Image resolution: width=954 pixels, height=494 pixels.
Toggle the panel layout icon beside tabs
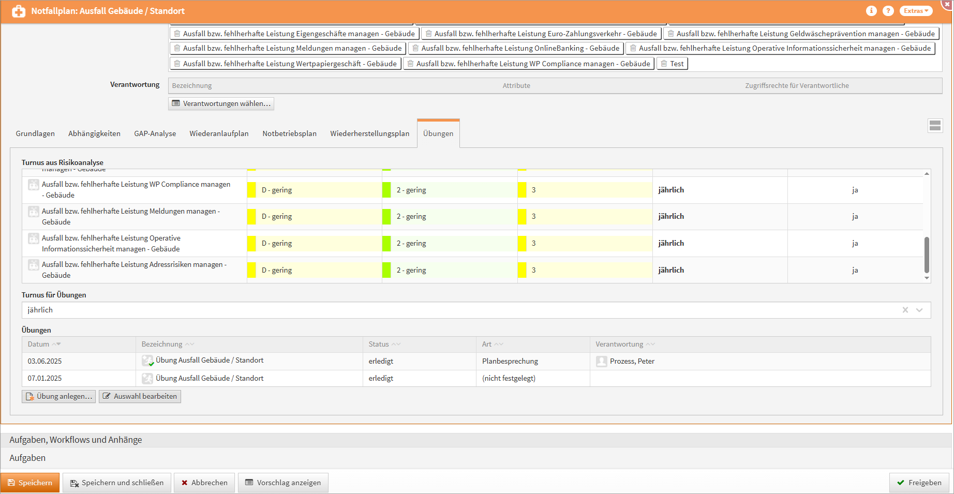935,126
